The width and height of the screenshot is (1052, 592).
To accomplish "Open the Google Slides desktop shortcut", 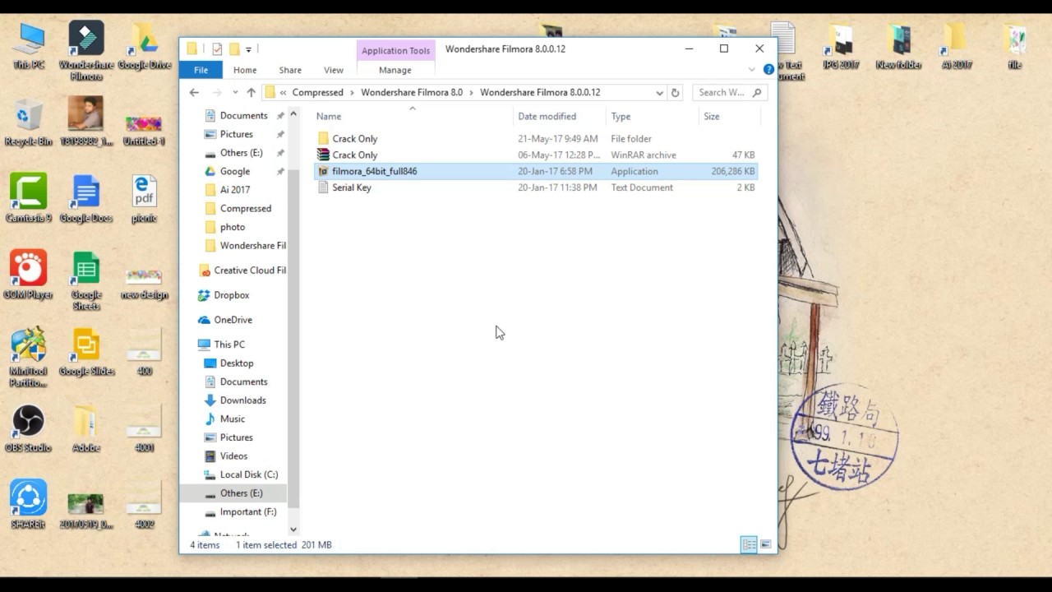I will [86, 353].
